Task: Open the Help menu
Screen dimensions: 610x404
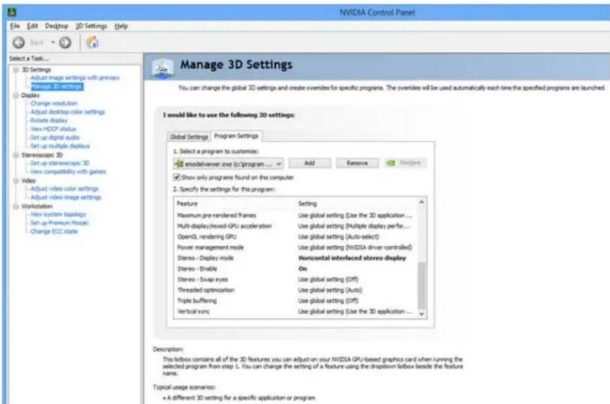Action: [121, 26]
